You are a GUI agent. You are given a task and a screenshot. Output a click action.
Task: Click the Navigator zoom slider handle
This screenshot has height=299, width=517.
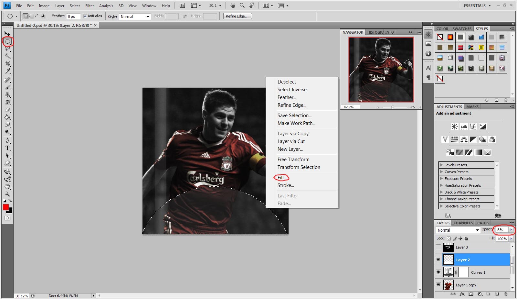[x=393, y=107]
